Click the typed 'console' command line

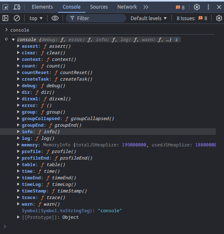20,30
